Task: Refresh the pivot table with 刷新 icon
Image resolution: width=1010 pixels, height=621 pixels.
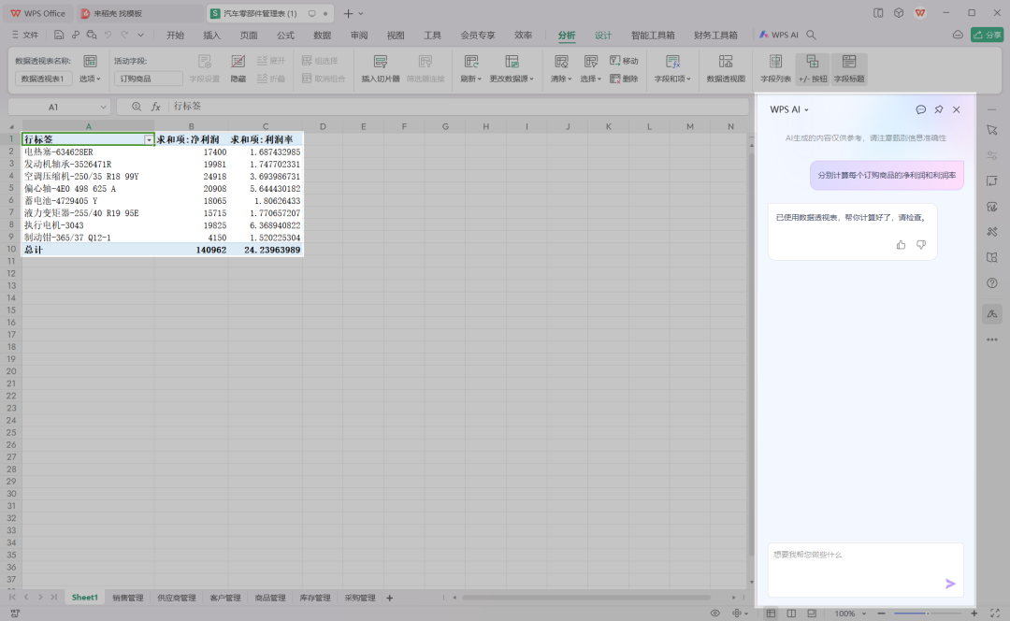Action: pyautogui.click(x=470, y=68)
